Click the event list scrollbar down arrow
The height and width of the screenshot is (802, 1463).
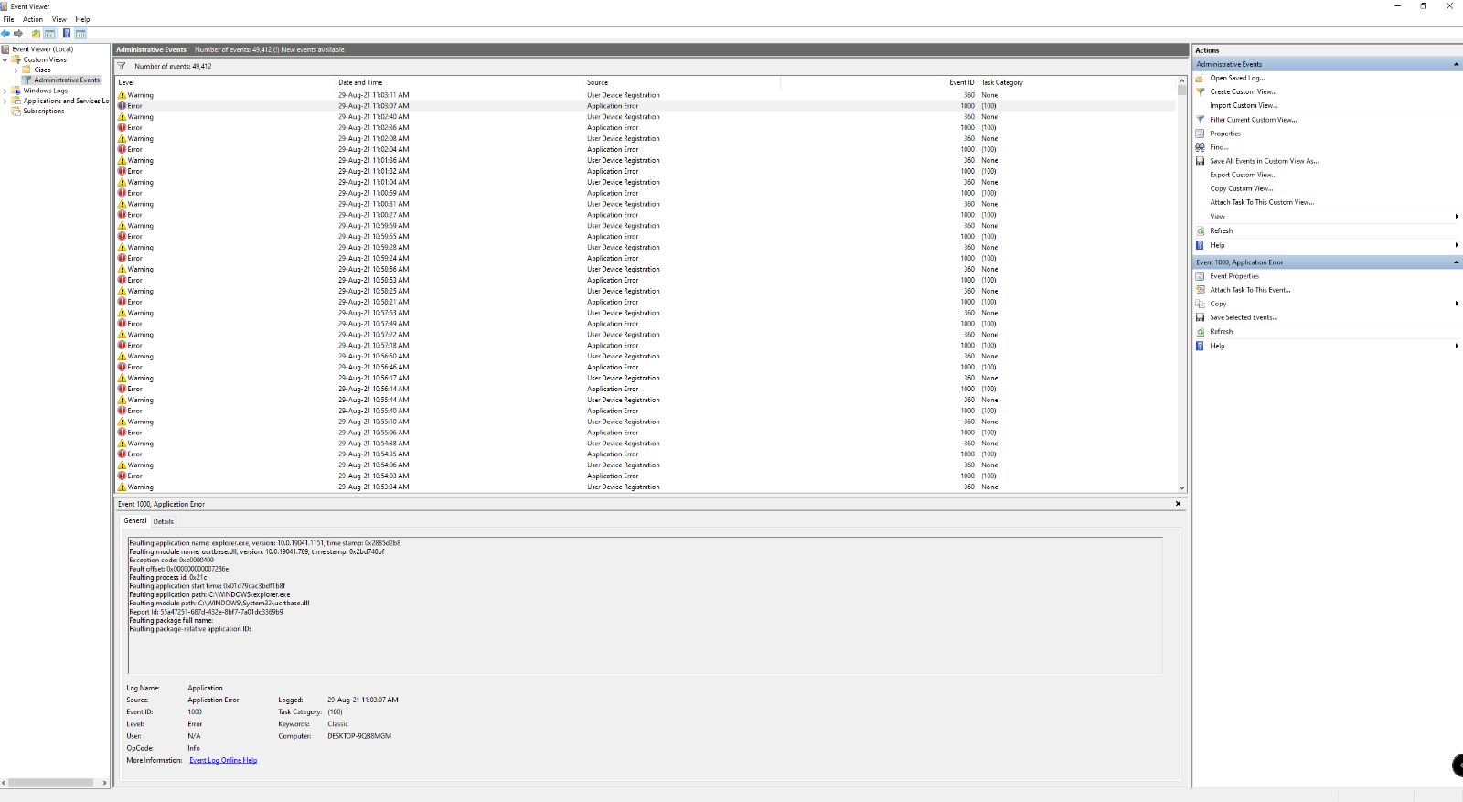tap(1181, 488)
